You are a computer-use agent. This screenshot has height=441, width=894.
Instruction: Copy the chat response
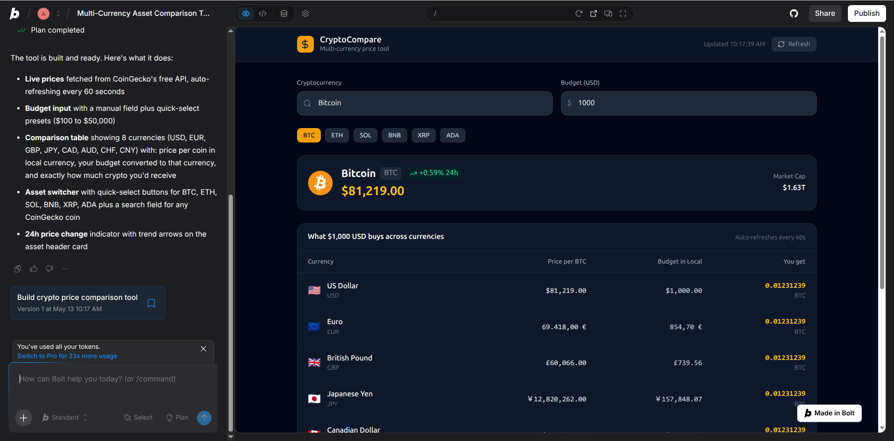[18, 269]
